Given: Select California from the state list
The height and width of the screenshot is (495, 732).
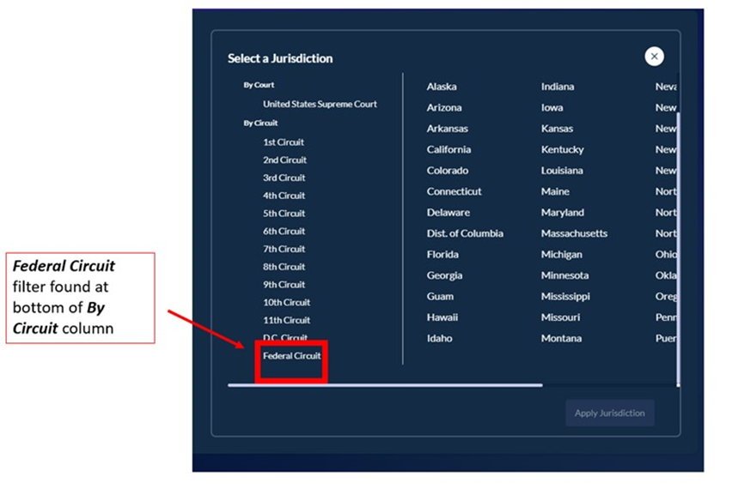Looking at the screenshot, I should tap(448, 149).
